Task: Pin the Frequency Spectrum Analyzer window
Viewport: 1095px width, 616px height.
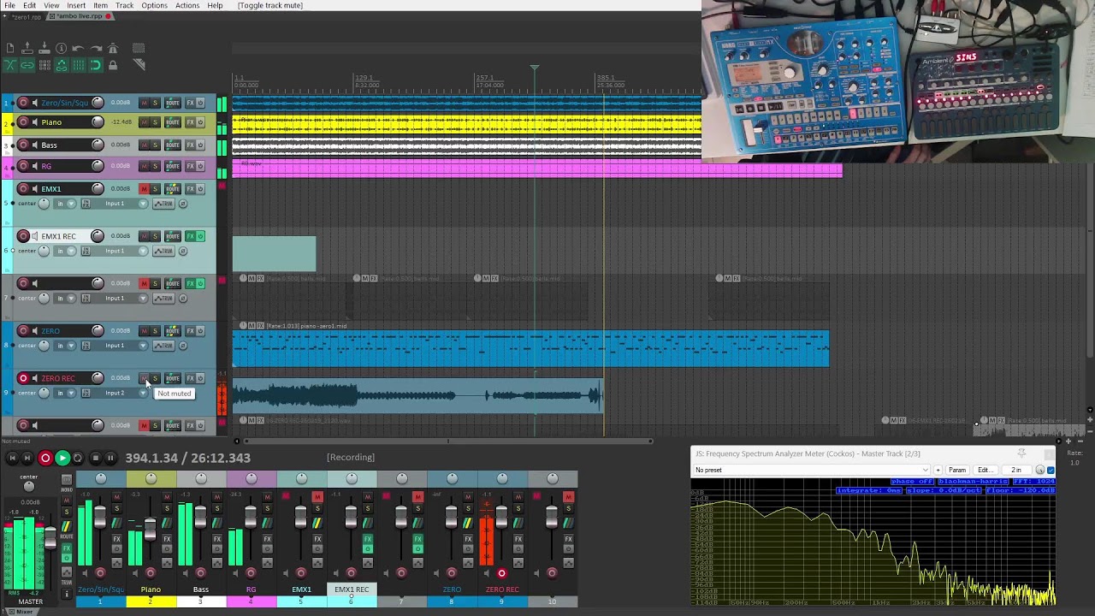Action: coord(1021,453)
